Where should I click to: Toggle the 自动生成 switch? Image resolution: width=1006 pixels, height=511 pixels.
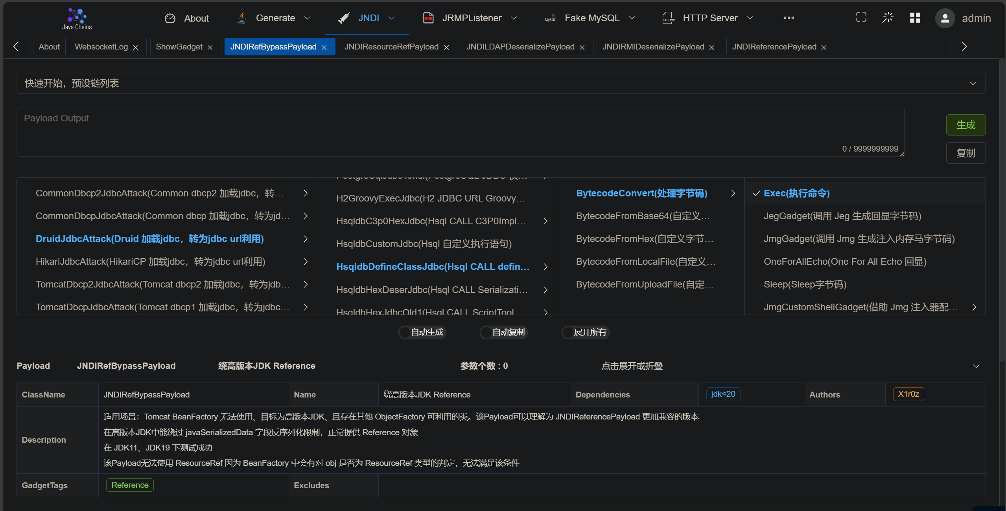pyautogui.click(x=422, y=332)
